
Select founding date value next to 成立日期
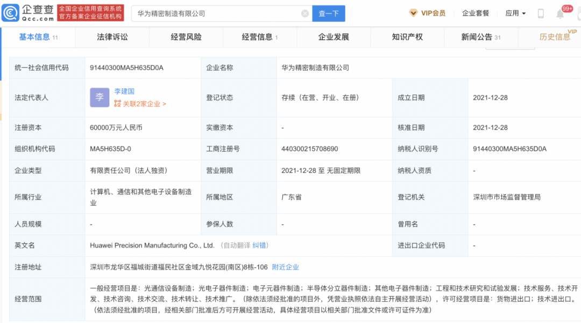[490, 98]
